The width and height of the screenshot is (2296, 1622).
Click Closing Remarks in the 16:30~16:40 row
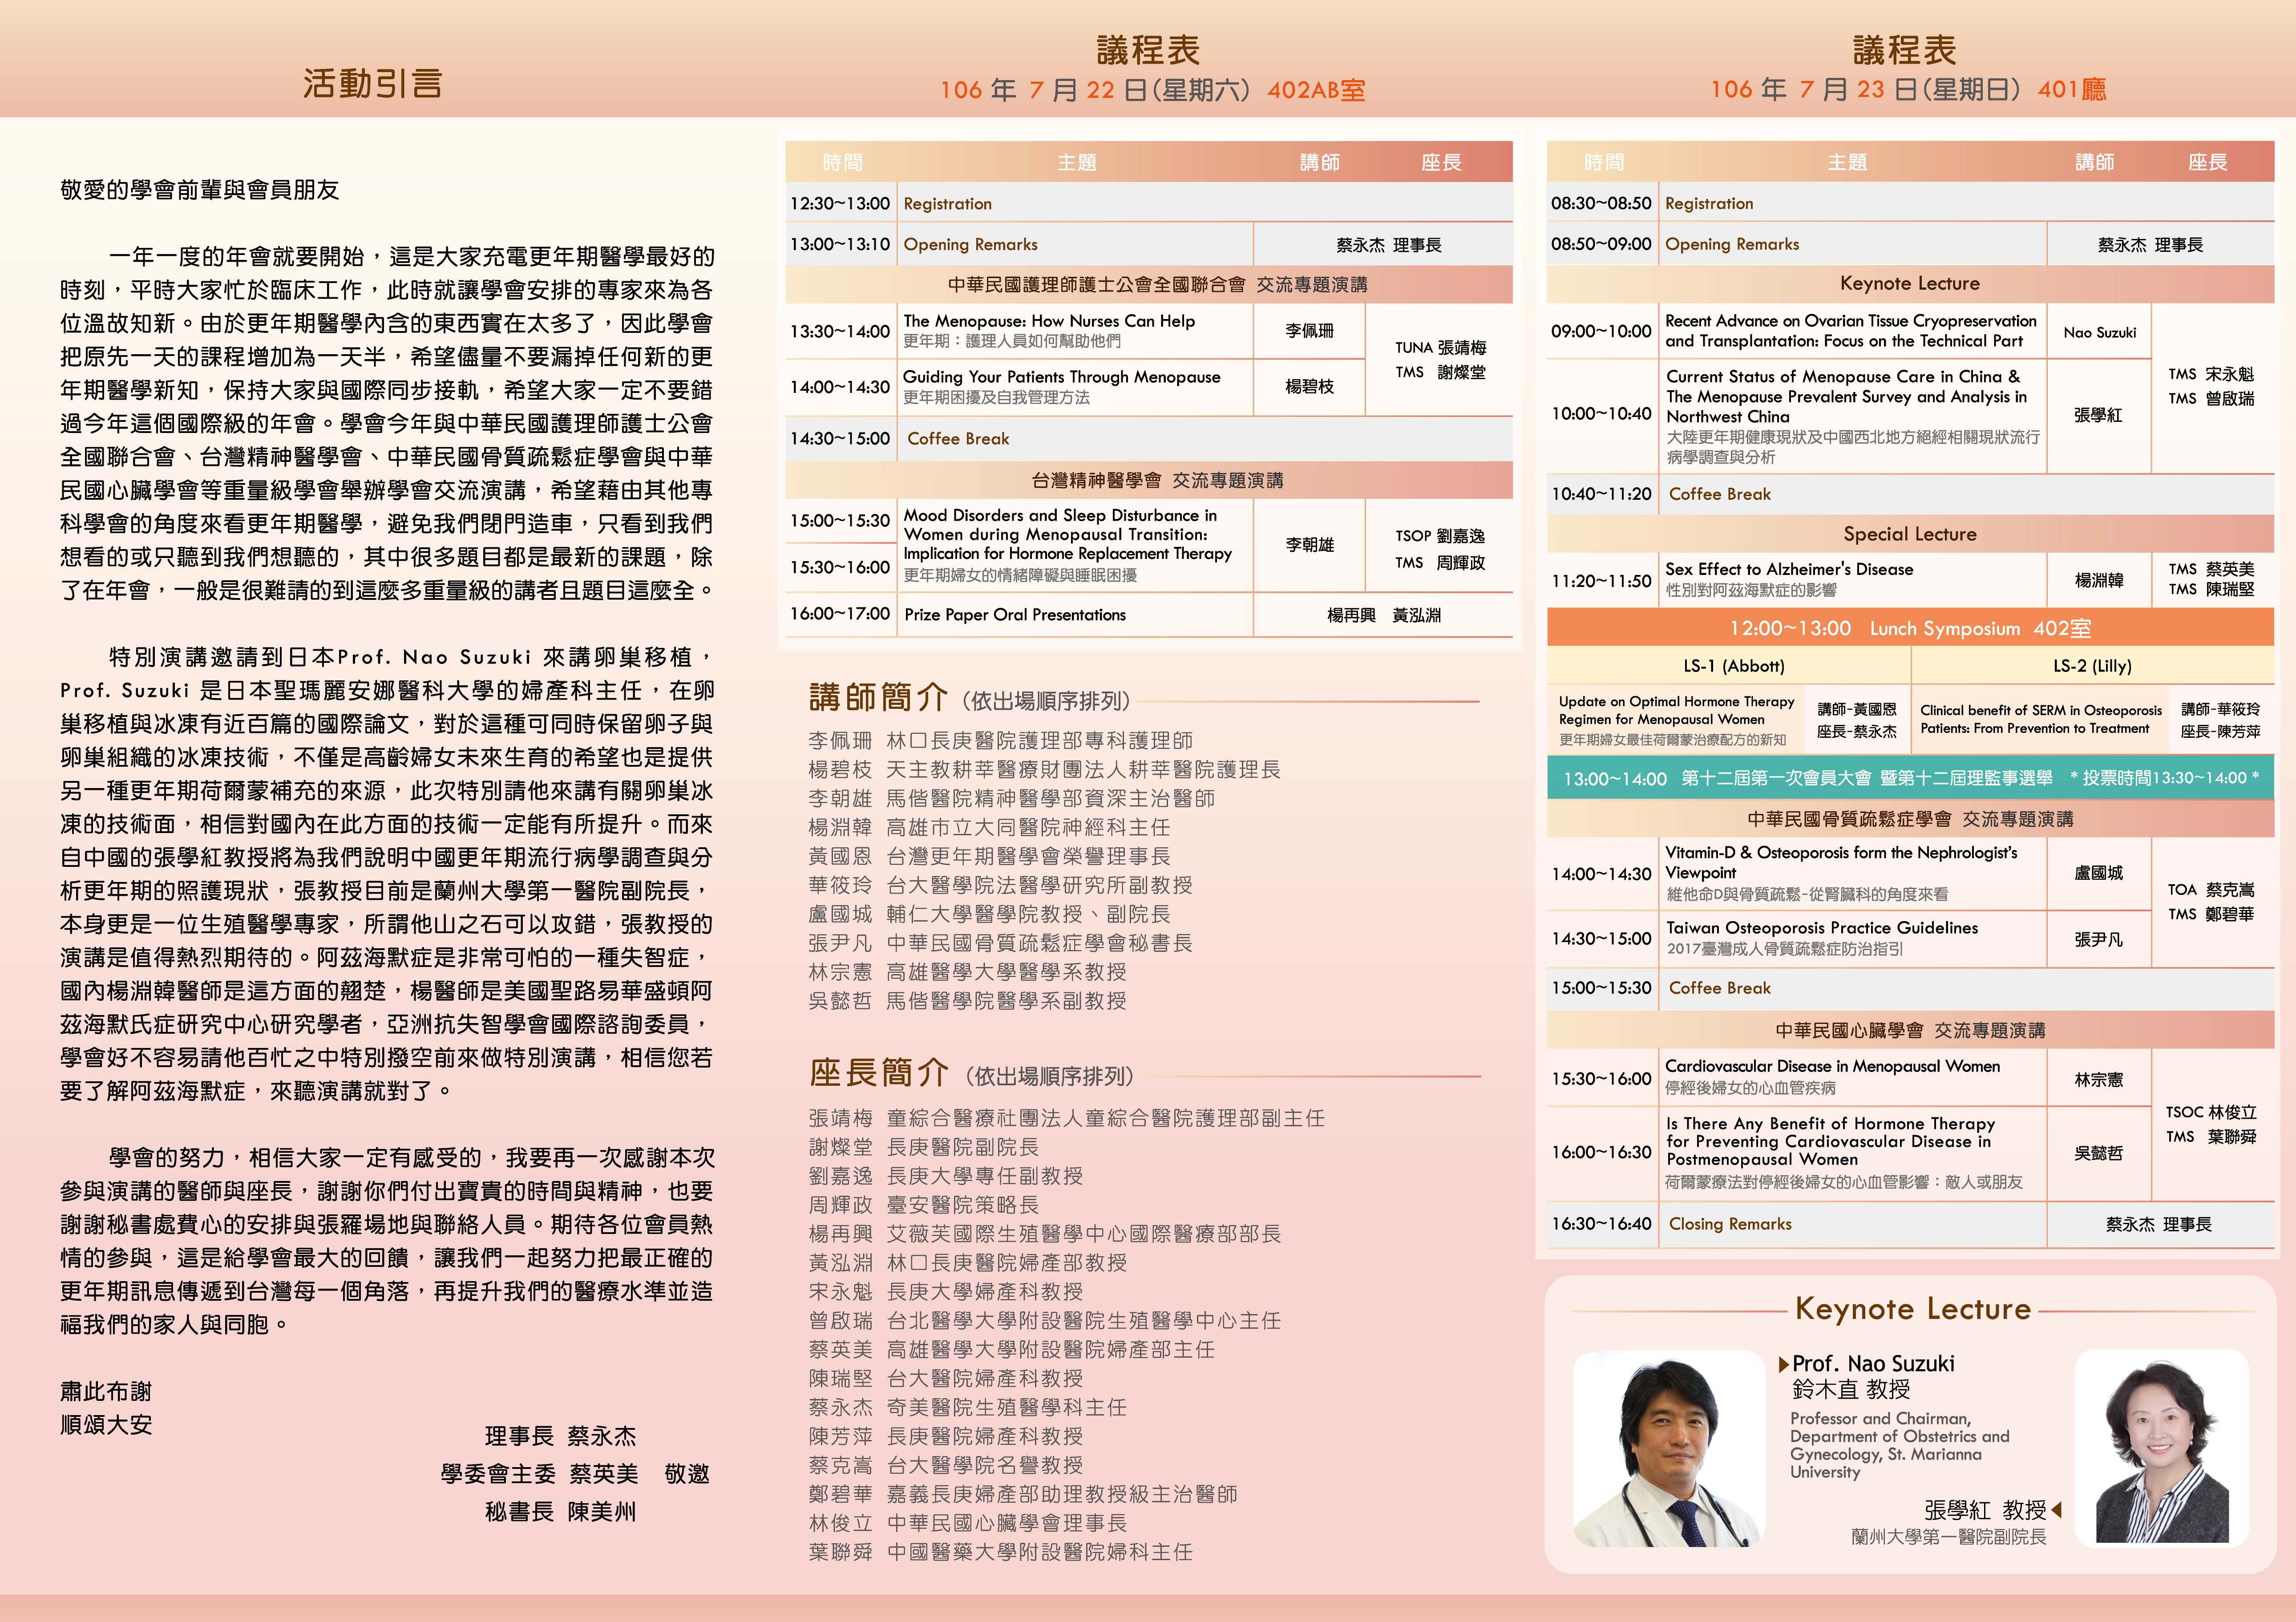[1730, 1224]
